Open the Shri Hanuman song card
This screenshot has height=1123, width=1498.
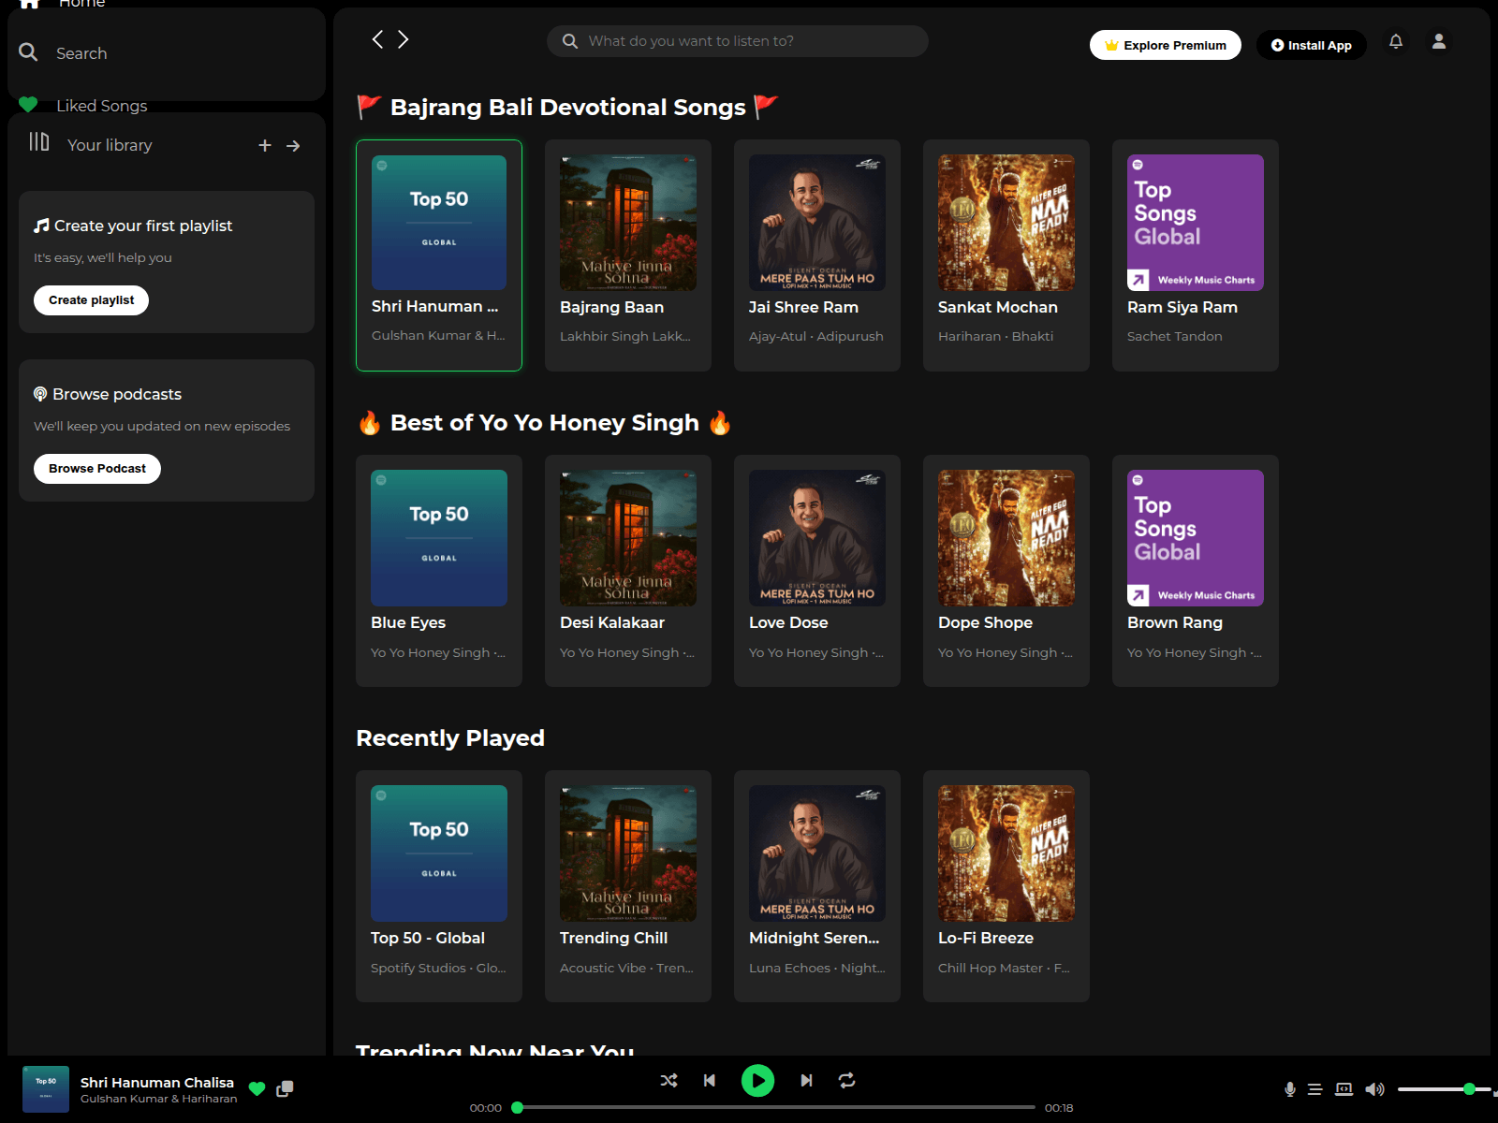click(x=439, y=255)
